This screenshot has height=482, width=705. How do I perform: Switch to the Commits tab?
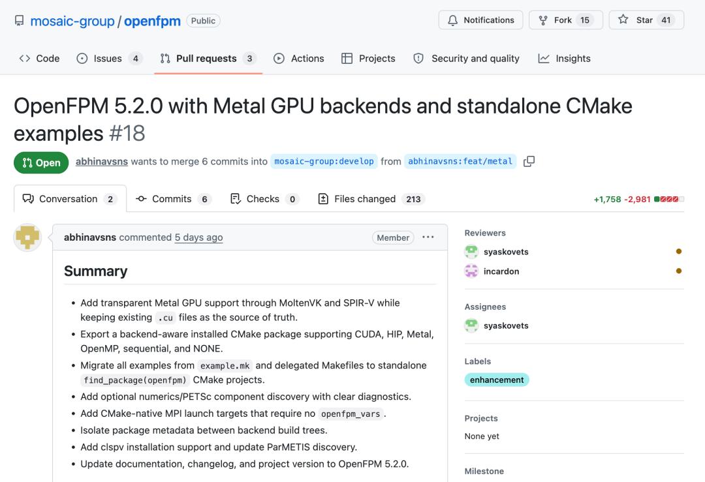coord(173,199)
